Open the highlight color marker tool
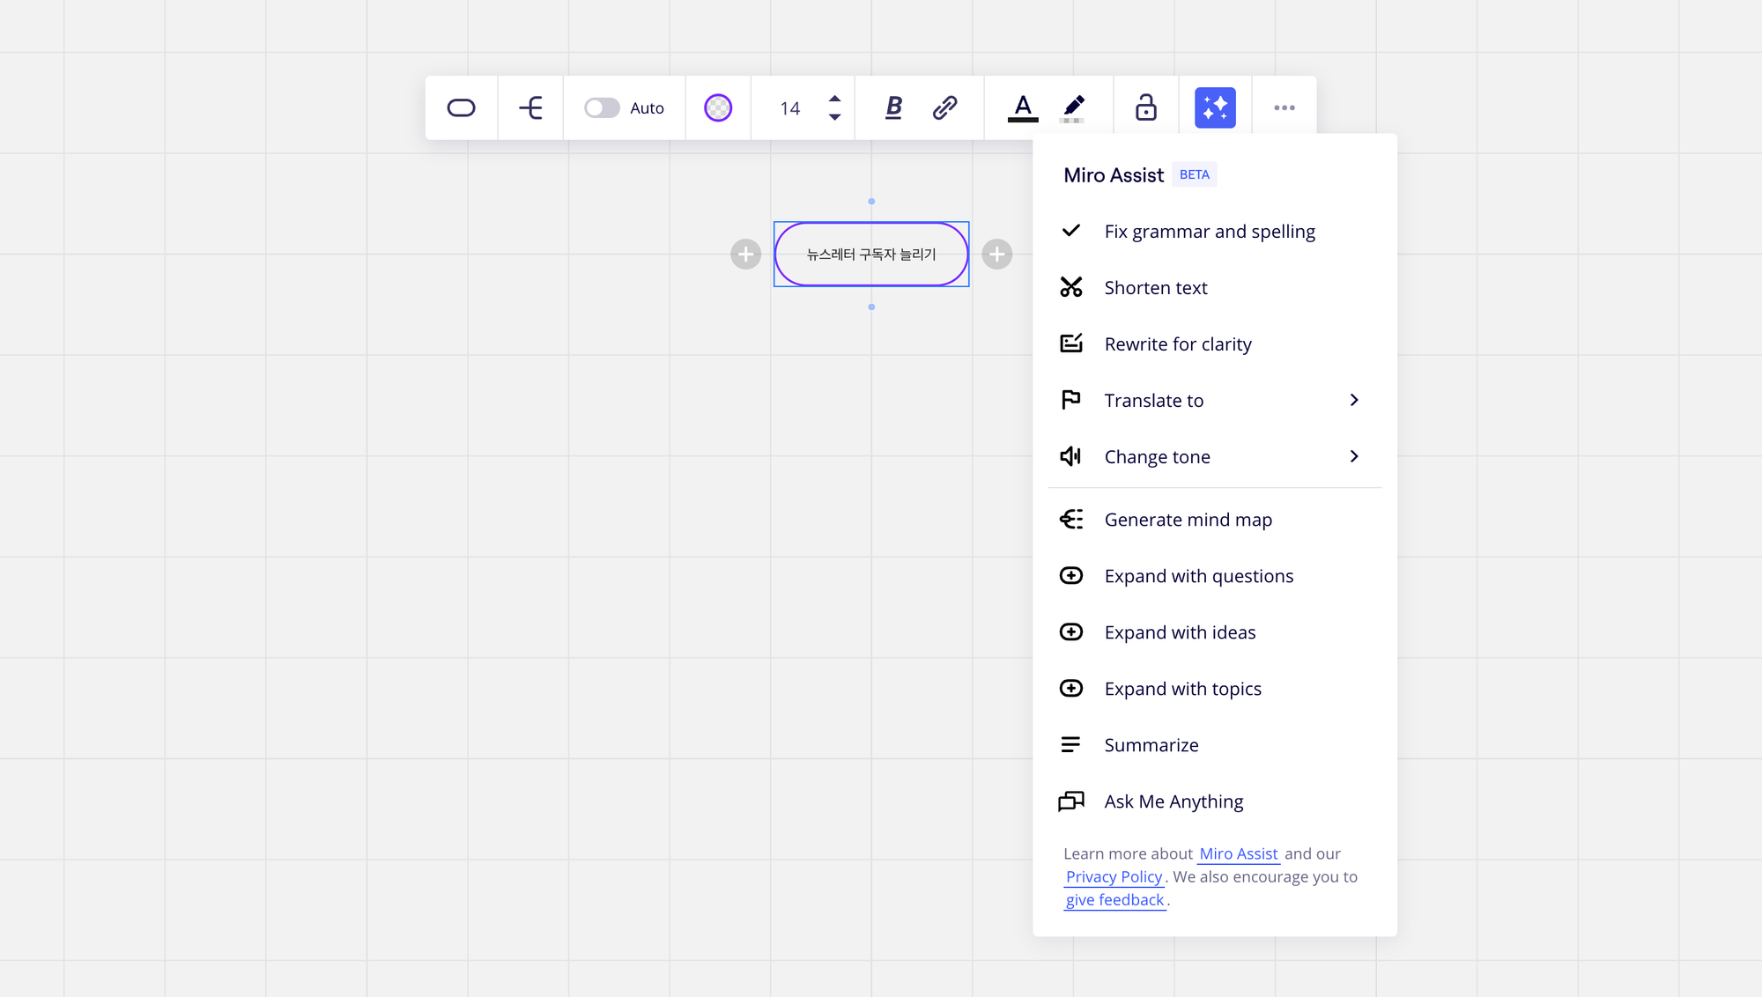The image size is (1762, 997). (x=1073, y=107)
